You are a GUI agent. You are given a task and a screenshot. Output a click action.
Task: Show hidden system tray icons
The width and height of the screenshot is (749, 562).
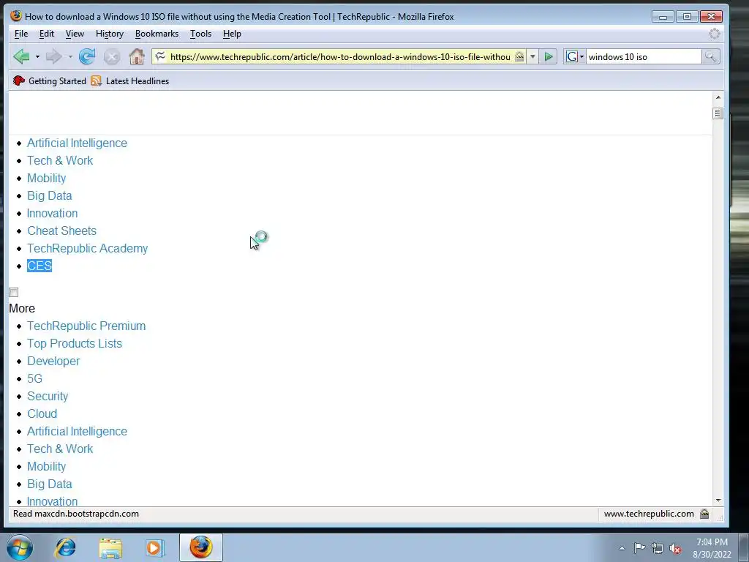[622, 548]
